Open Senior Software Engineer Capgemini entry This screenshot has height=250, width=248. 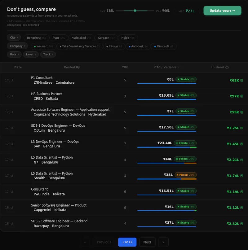pyautogui.click(x=124, y=208)
